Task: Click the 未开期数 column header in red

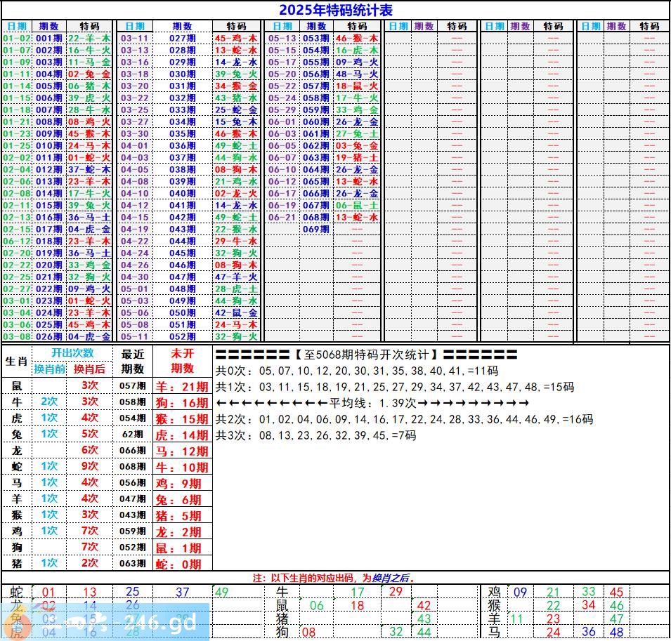Action: [182, 361]
